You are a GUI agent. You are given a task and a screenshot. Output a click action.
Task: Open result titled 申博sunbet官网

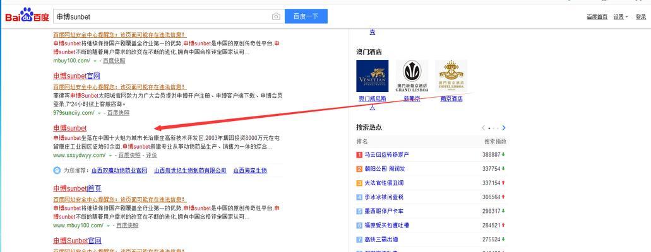pyautogui.click(x=77, y=76)
